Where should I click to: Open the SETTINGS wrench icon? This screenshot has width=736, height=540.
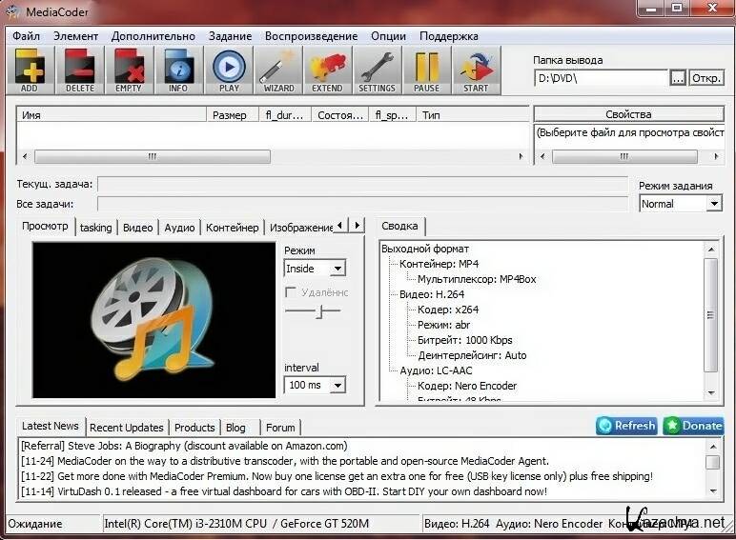tap(377, 70)
